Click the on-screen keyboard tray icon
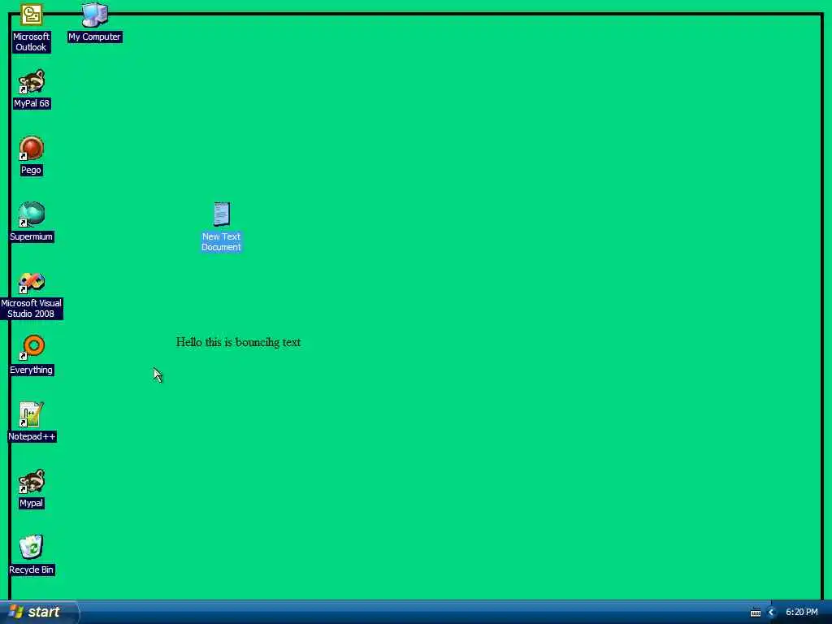Image resolution: width=832 pixels, height=624 pixels. coord(756,613)
